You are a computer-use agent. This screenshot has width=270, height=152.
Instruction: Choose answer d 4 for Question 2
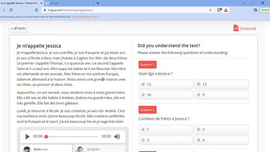click(221, 140)
